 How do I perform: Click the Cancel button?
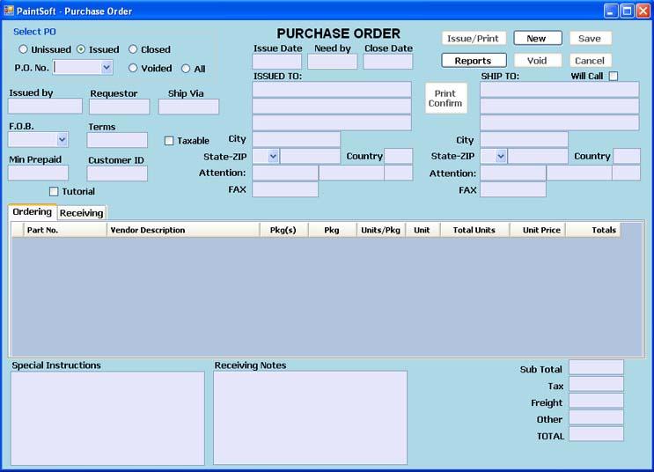coord(591,61)
